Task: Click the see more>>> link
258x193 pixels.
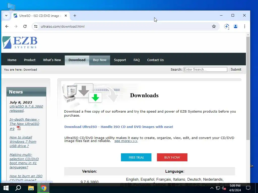Action: click(126, 141)
